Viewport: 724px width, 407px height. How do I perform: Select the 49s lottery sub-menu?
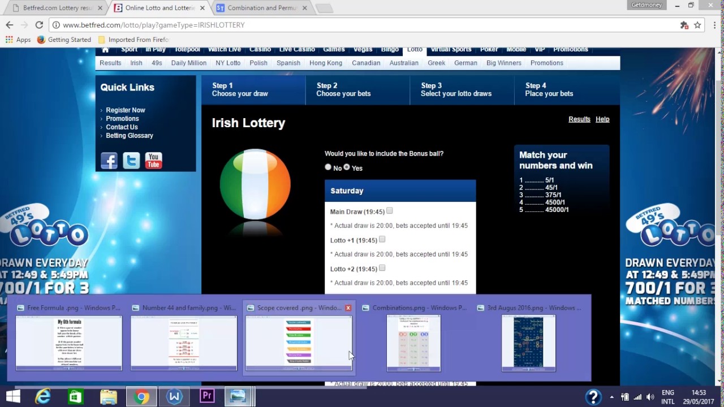click(157, 63)
